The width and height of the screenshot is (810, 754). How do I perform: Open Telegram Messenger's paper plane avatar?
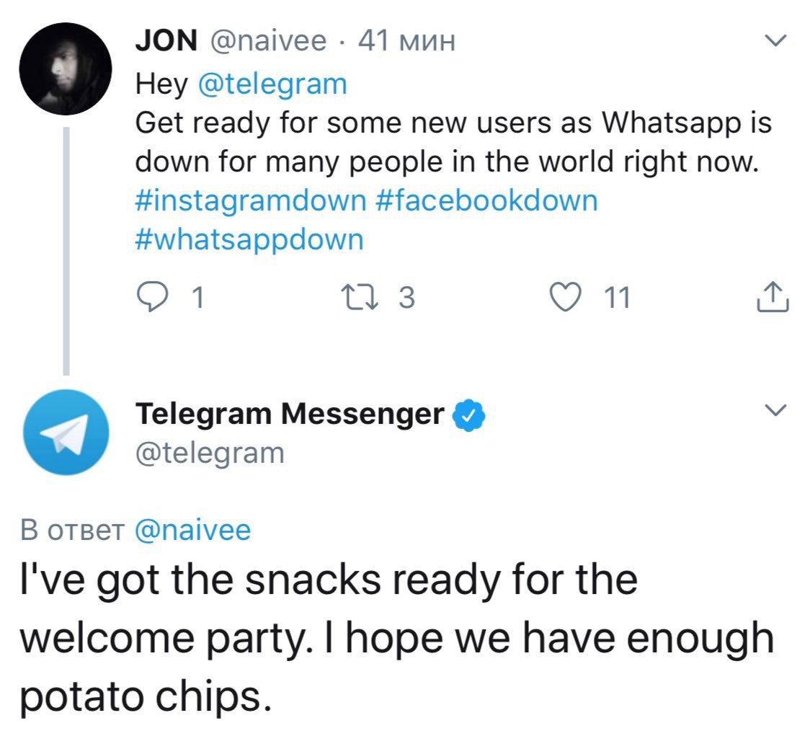click(x=66, y=432)
